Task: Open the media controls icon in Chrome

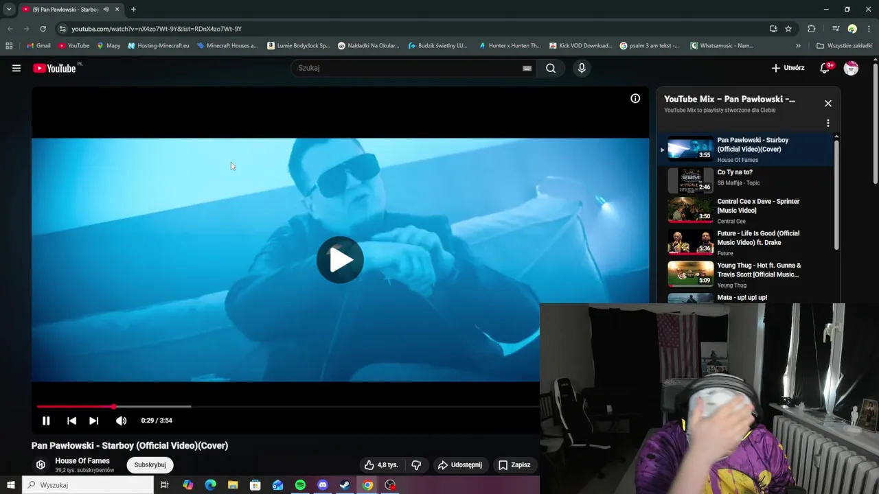Action: [x=836, y=29]
